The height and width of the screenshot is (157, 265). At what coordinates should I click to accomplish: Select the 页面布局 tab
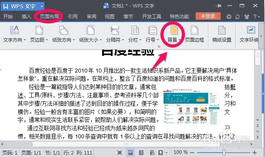(50, 16)
